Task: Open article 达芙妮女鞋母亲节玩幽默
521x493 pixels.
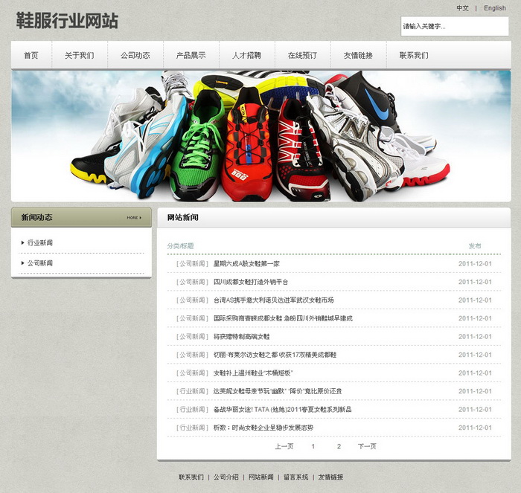Action: coord(278,391)
